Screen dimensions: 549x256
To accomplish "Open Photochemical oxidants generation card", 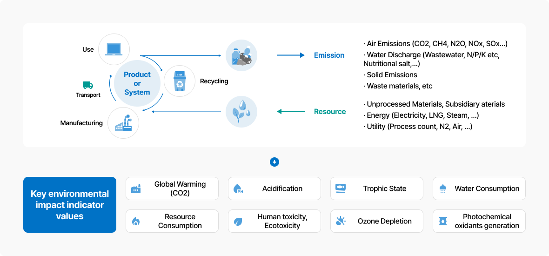I will click(x=479, y=221).
